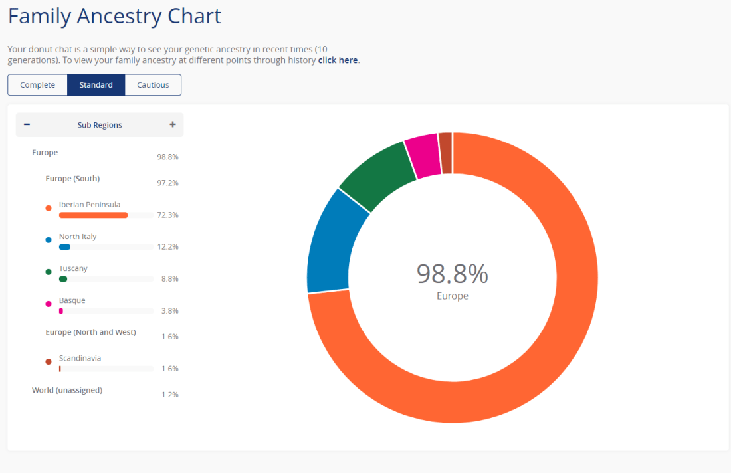Select the Europe (South) sub-region

[72, 179]
